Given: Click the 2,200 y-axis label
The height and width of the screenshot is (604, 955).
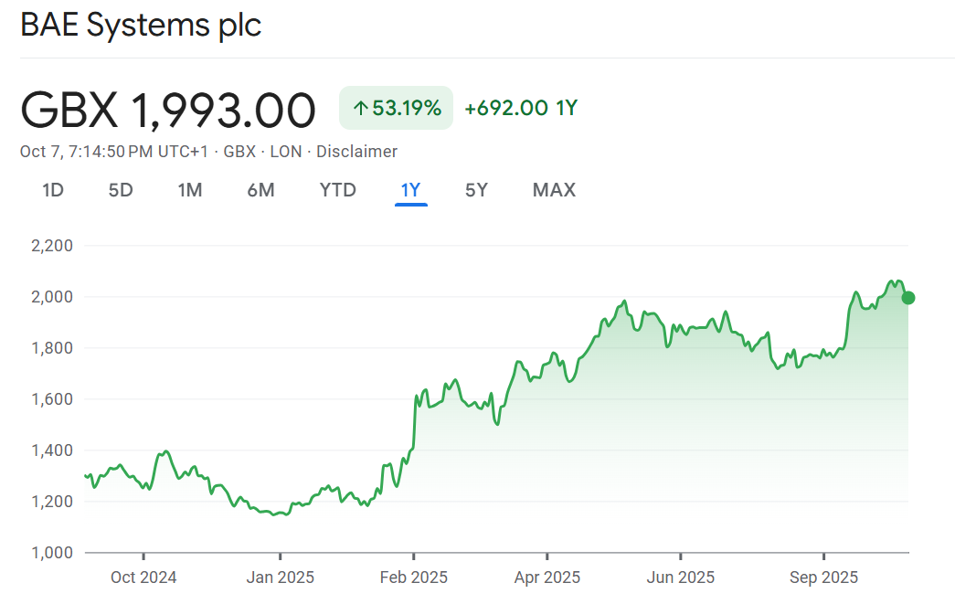Looking at the screenshot, I should [x=53, y=246].
